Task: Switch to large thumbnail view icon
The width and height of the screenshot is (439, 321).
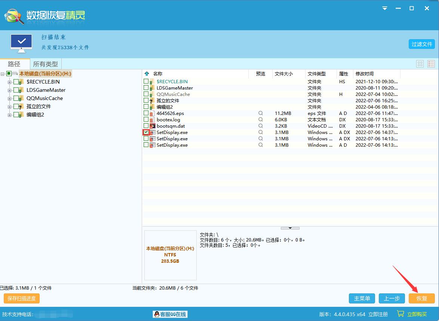Action: pos(420,64)
